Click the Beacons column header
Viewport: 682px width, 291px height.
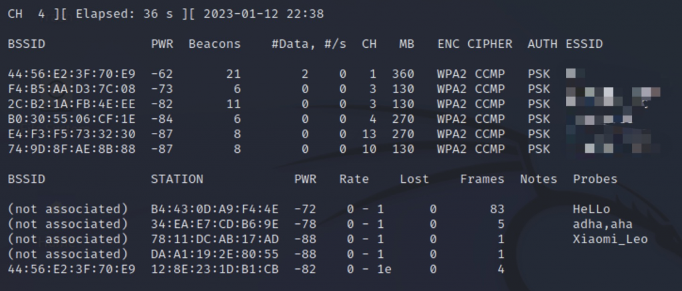[x=214, y=45]
